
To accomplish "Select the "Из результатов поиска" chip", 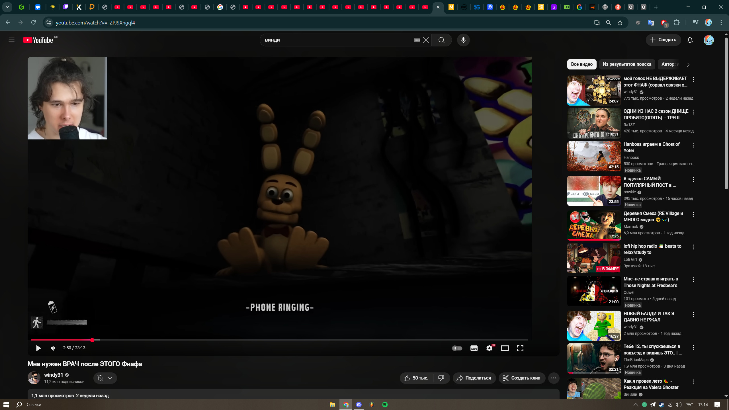I will [627, 64].
